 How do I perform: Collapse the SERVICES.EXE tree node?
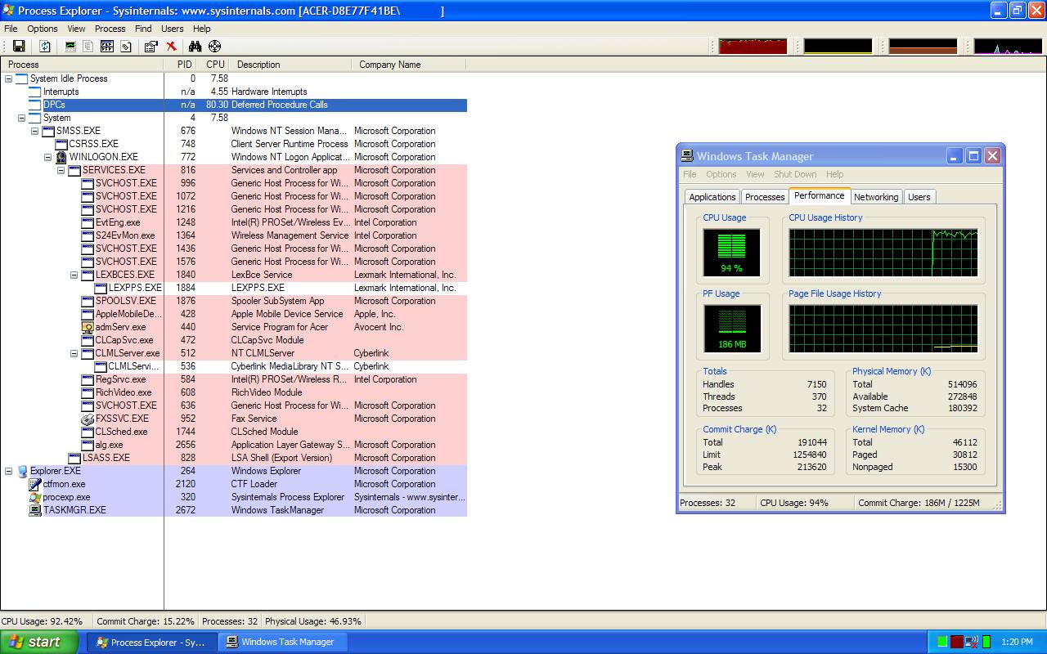[x=61, y=170]
